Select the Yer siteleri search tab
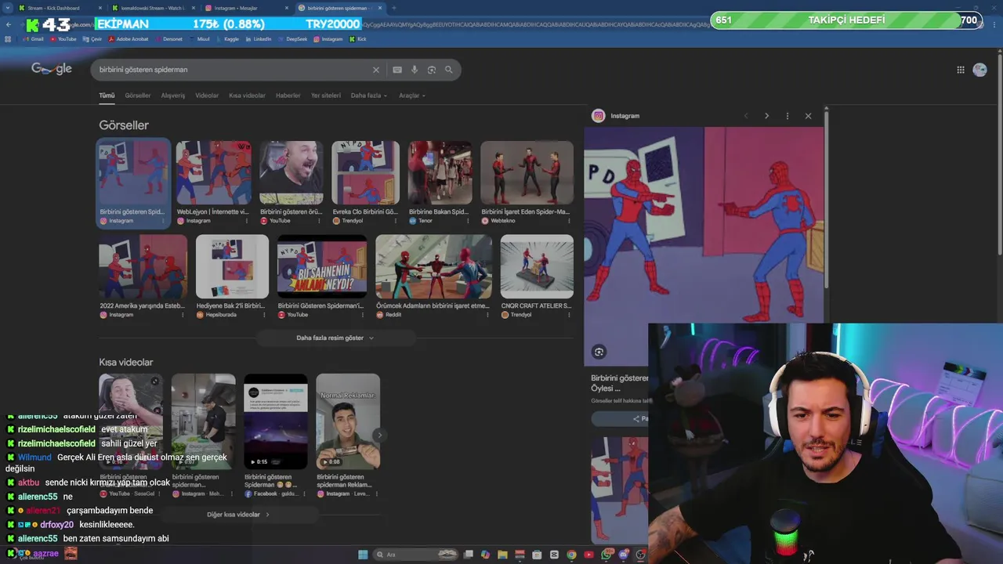The image size is (1003, 564). click(326, 96)
